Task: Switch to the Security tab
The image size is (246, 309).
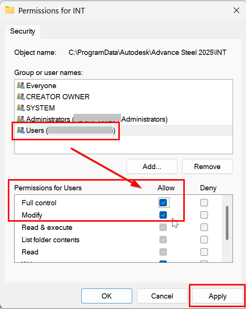Action: (23, 31)
